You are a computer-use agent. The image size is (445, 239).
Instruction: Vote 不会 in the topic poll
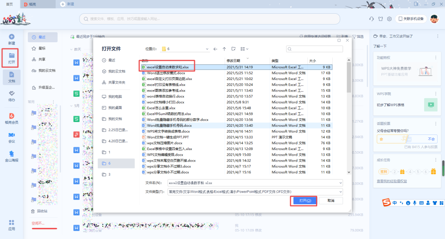point(431,139)
